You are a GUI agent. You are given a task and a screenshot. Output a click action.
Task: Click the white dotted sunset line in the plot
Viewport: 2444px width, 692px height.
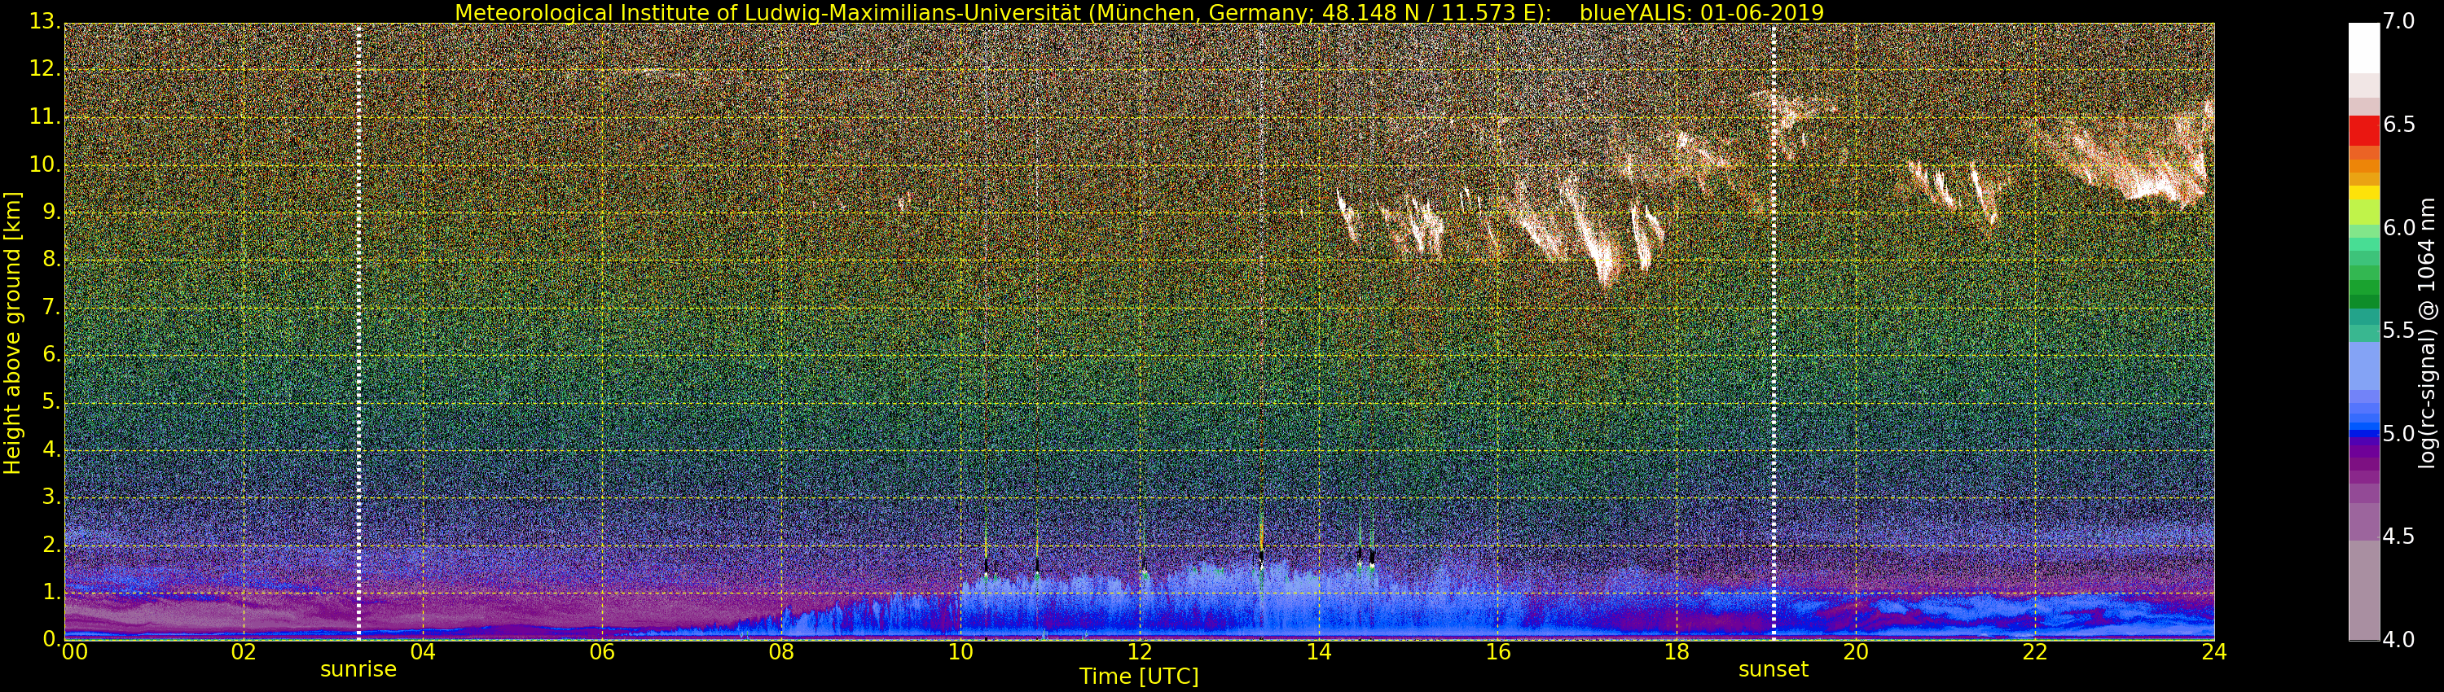[x=1774, y=332]
